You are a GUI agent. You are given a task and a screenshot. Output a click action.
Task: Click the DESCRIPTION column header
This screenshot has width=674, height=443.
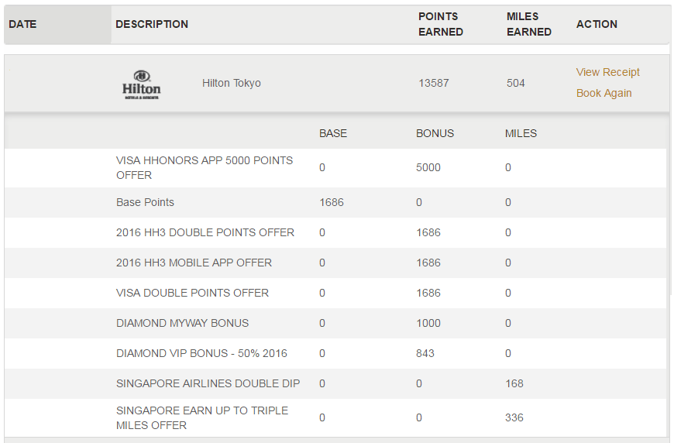[x=152, y=25]
